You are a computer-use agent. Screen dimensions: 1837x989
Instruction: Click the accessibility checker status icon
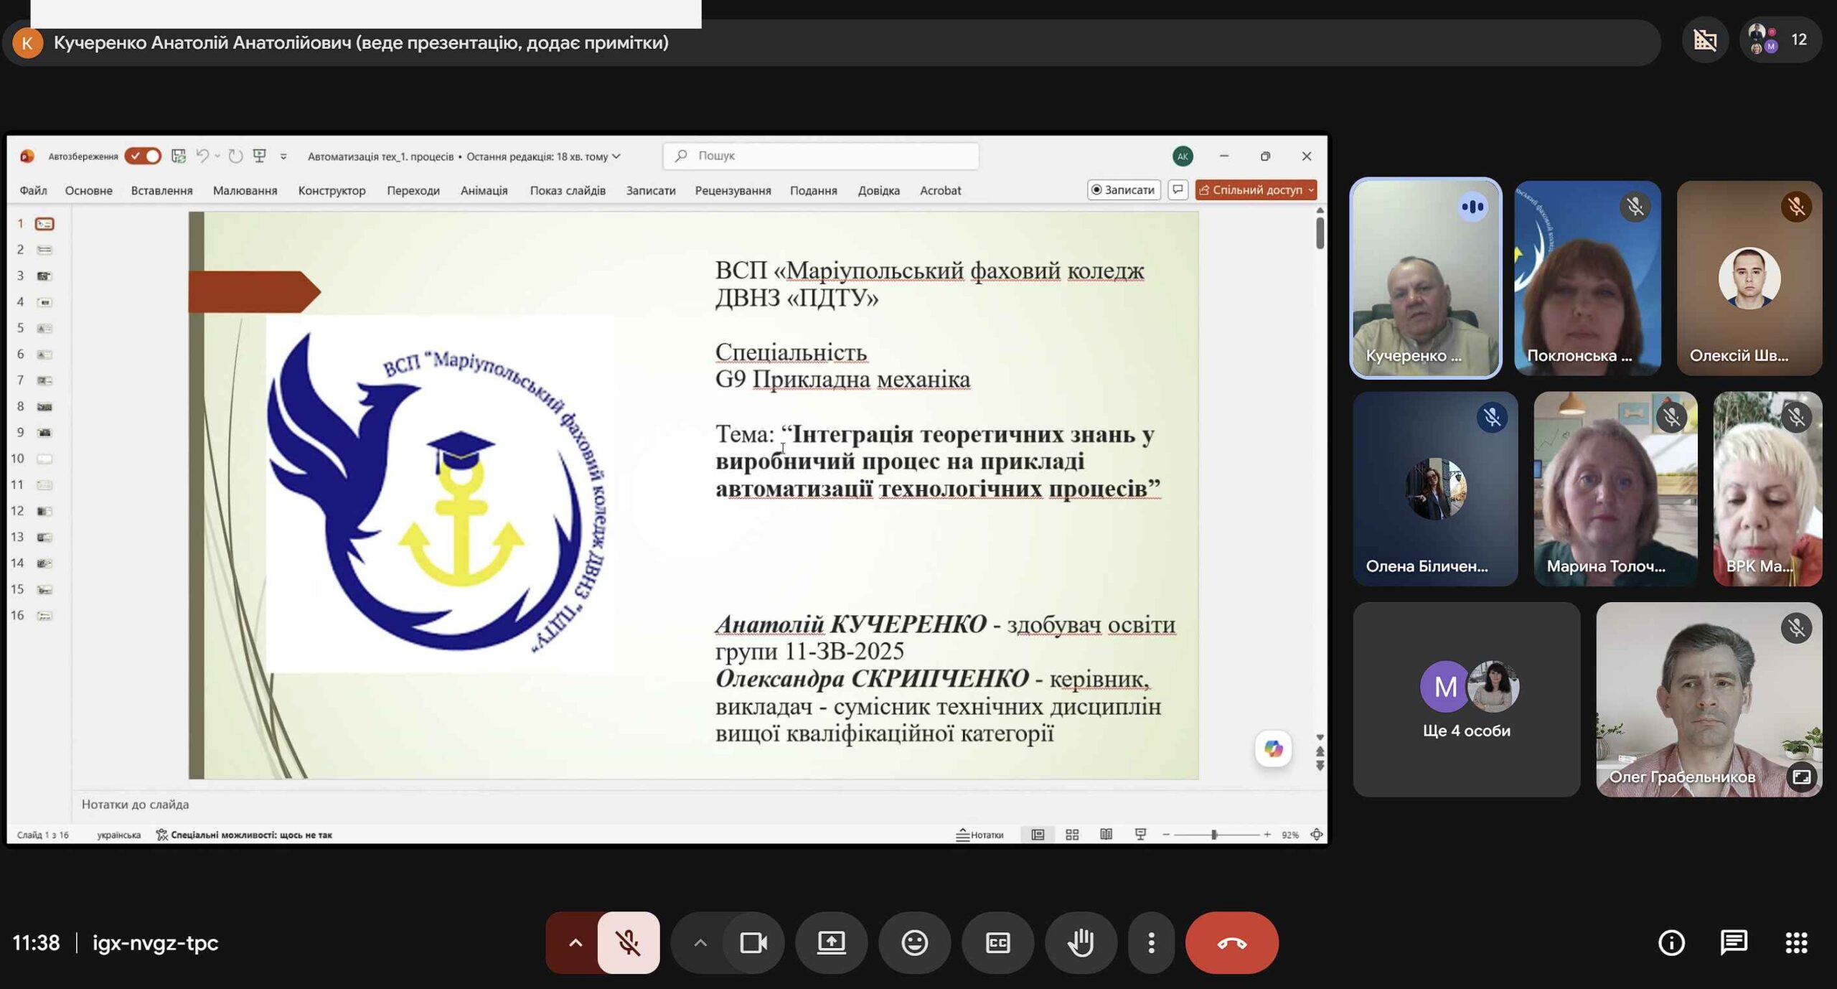[x=162, y=835]
